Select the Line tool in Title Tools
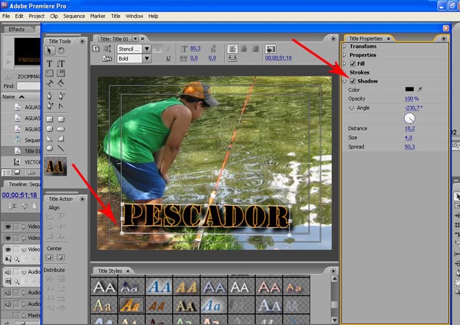Screen dimensions: 460x325 [61, 148]
